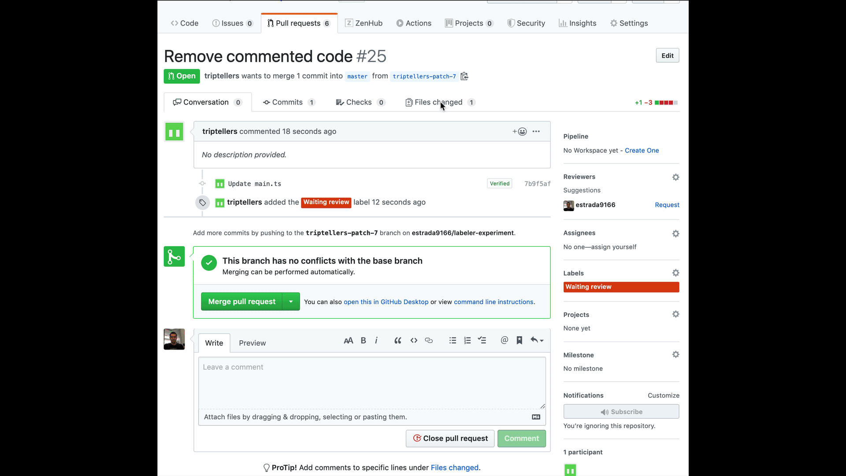This screenshot has width=846, height=476.
Task: Open the repository Settings tab
Action: pos(629,23)
